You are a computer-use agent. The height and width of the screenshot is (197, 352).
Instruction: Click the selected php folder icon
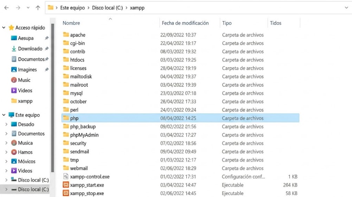pos(66,118)
